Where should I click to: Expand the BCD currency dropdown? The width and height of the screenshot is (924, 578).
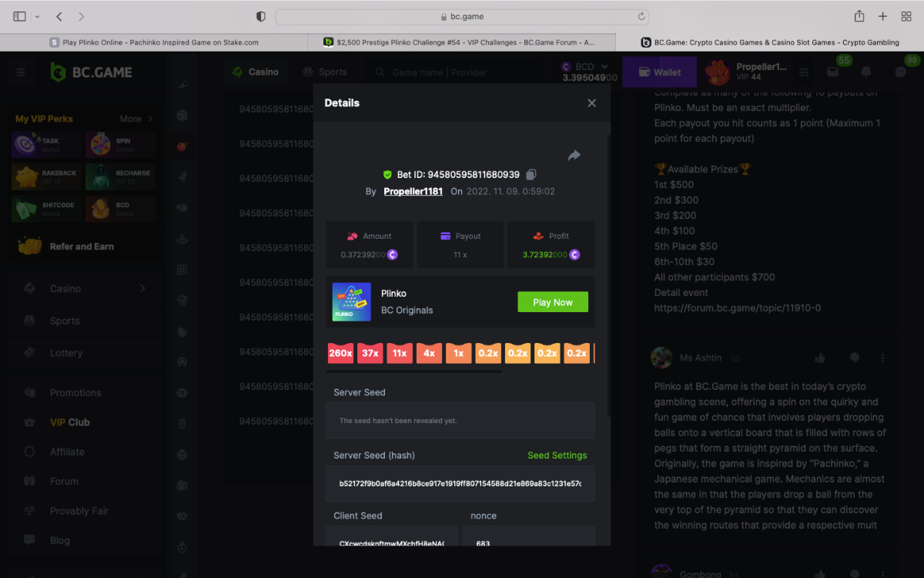pyautogui.click(x=604, y=67)
